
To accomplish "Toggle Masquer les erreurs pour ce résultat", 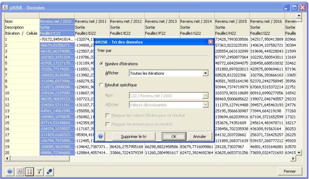I will tap(108, 125).
